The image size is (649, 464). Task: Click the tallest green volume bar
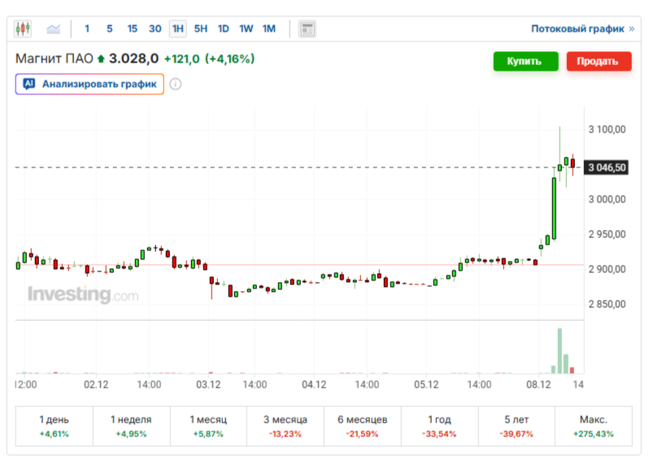point(560,351)
